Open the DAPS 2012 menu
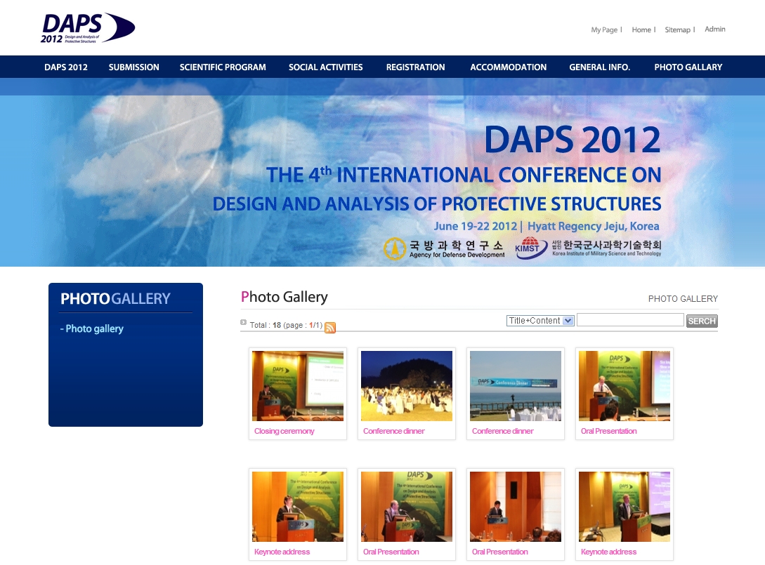765x565 pixels. click(66, 67)
